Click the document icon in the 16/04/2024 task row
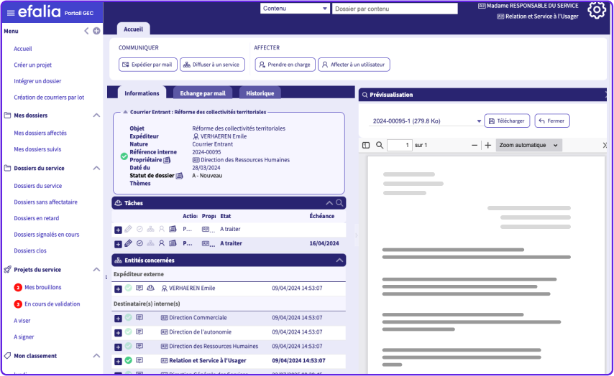Image resolution: width=614 pixels, height=376 pixels. [173, 243]
